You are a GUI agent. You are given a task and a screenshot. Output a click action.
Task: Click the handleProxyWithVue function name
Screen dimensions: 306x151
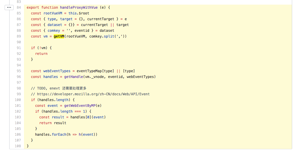pos(79,8)
